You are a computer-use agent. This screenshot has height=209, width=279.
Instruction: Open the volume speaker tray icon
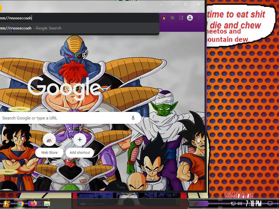tap(240, 204)
